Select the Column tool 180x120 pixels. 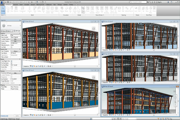(x=29, y=9)
